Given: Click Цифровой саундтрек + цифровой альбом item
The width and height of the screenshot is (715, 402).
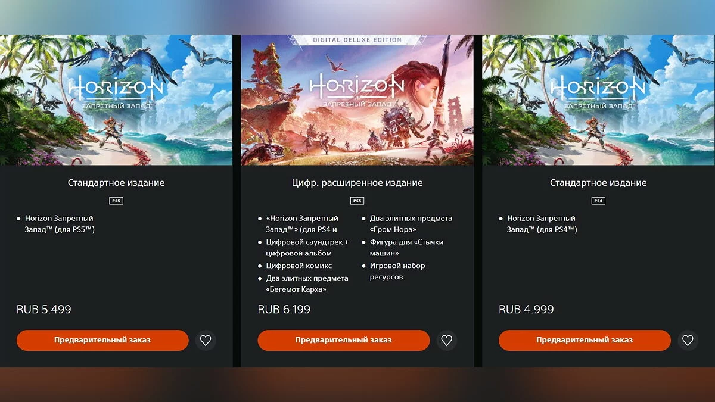Looking at the screenshot, I should (307, 248).
